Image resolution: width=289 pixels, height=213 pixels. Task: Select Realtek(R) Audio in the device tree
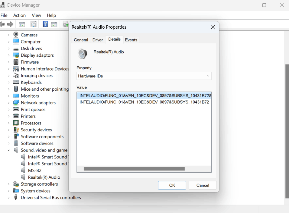tap(44, 177)
